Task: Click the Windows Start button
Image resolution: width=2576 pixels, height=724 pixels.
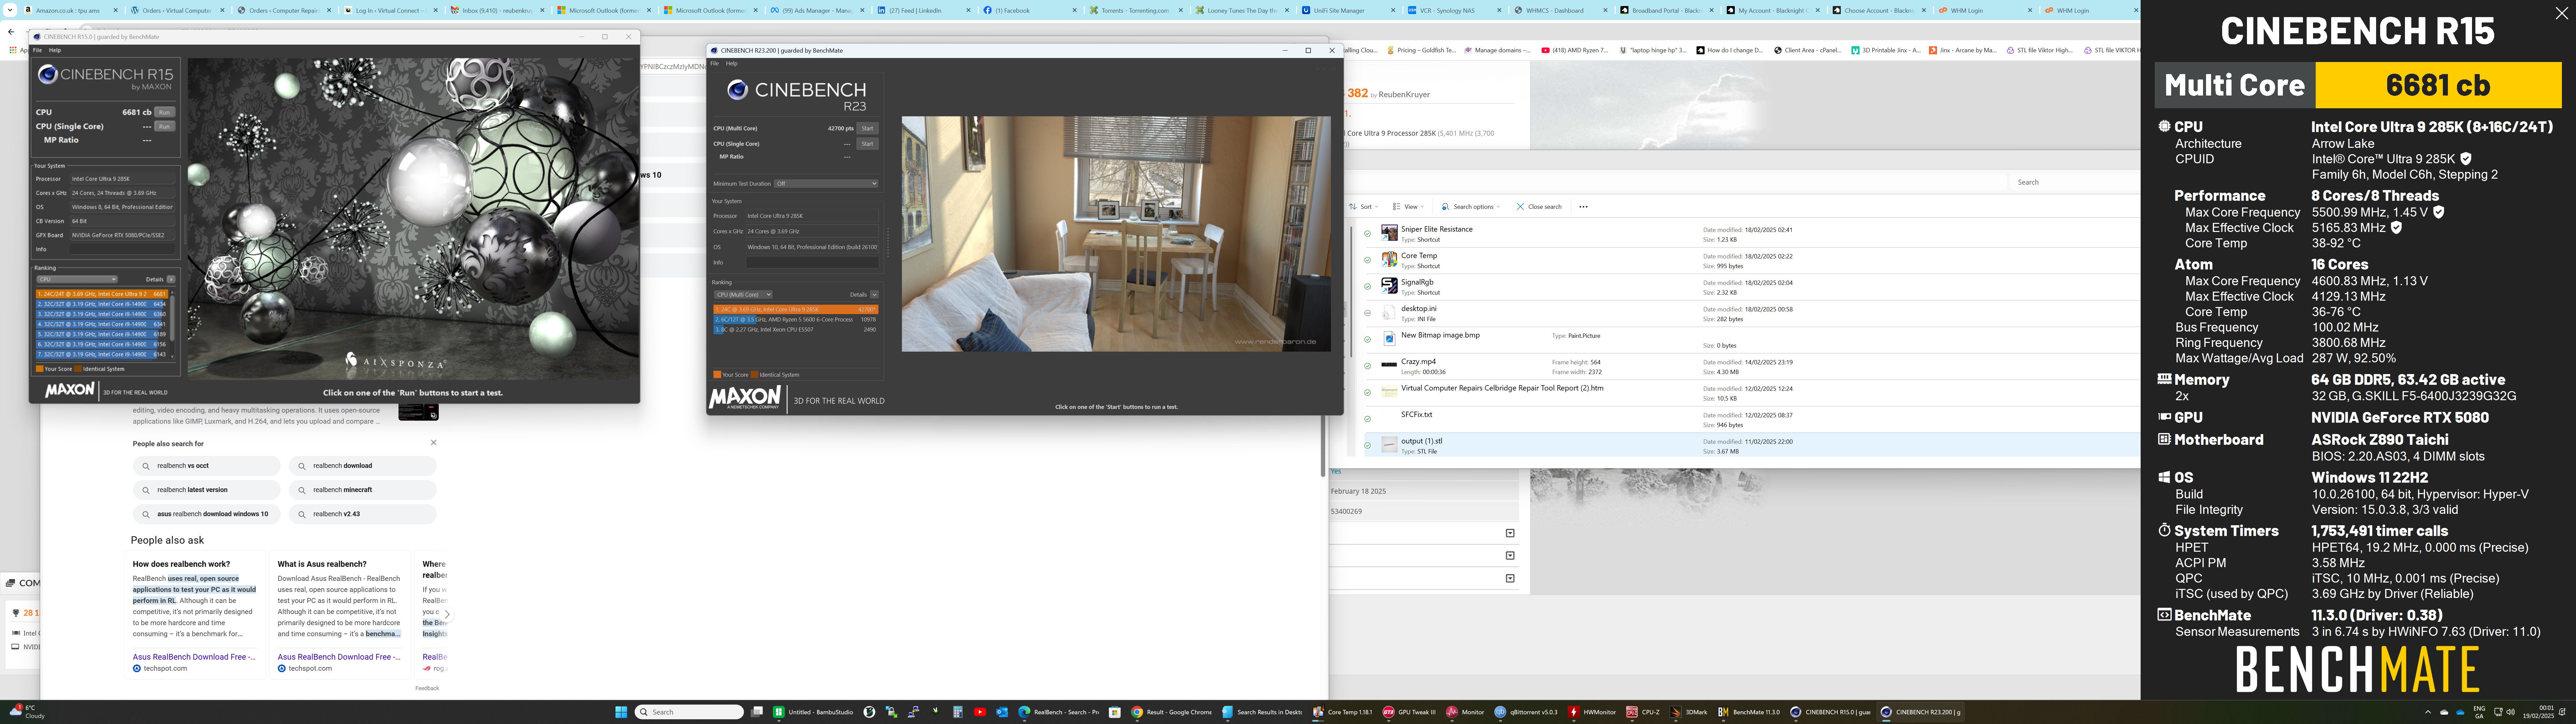Action: click(x=621, y=712)
